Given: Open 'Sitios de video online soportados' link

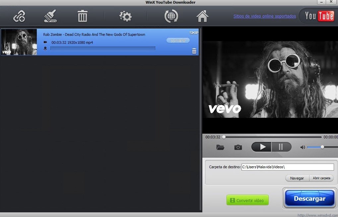Looking at the screenshot, I should coord(265,16).
